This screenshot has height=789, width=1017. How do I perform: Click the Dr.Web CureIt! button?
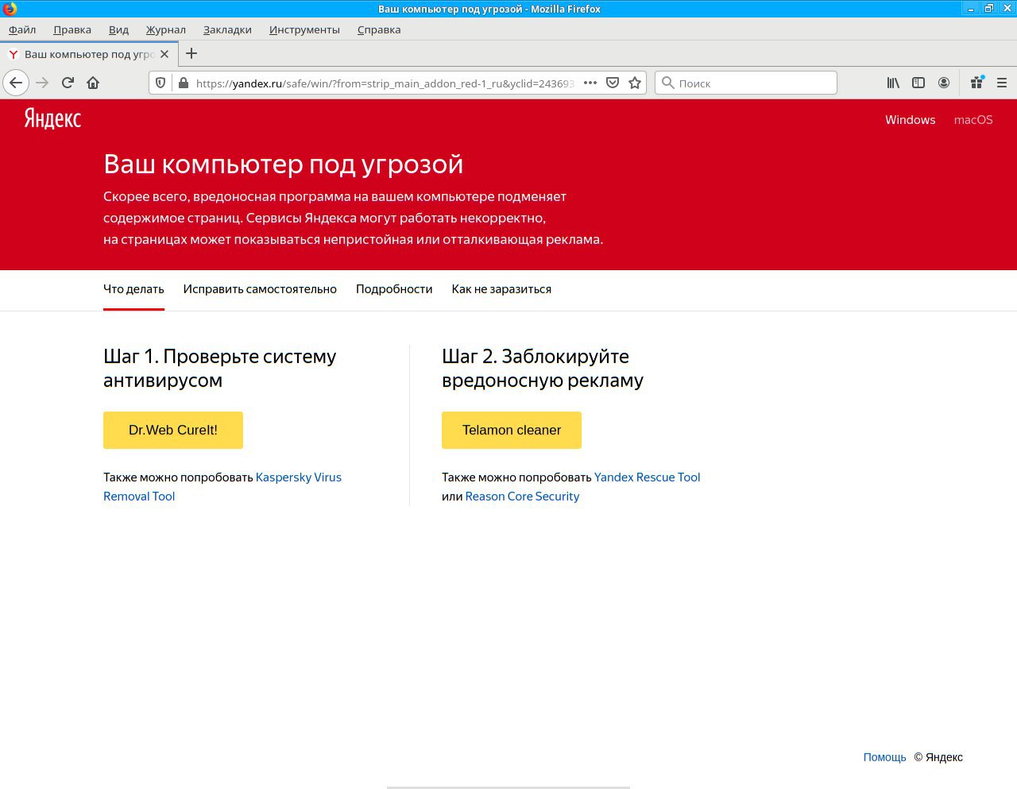(173, 430)
